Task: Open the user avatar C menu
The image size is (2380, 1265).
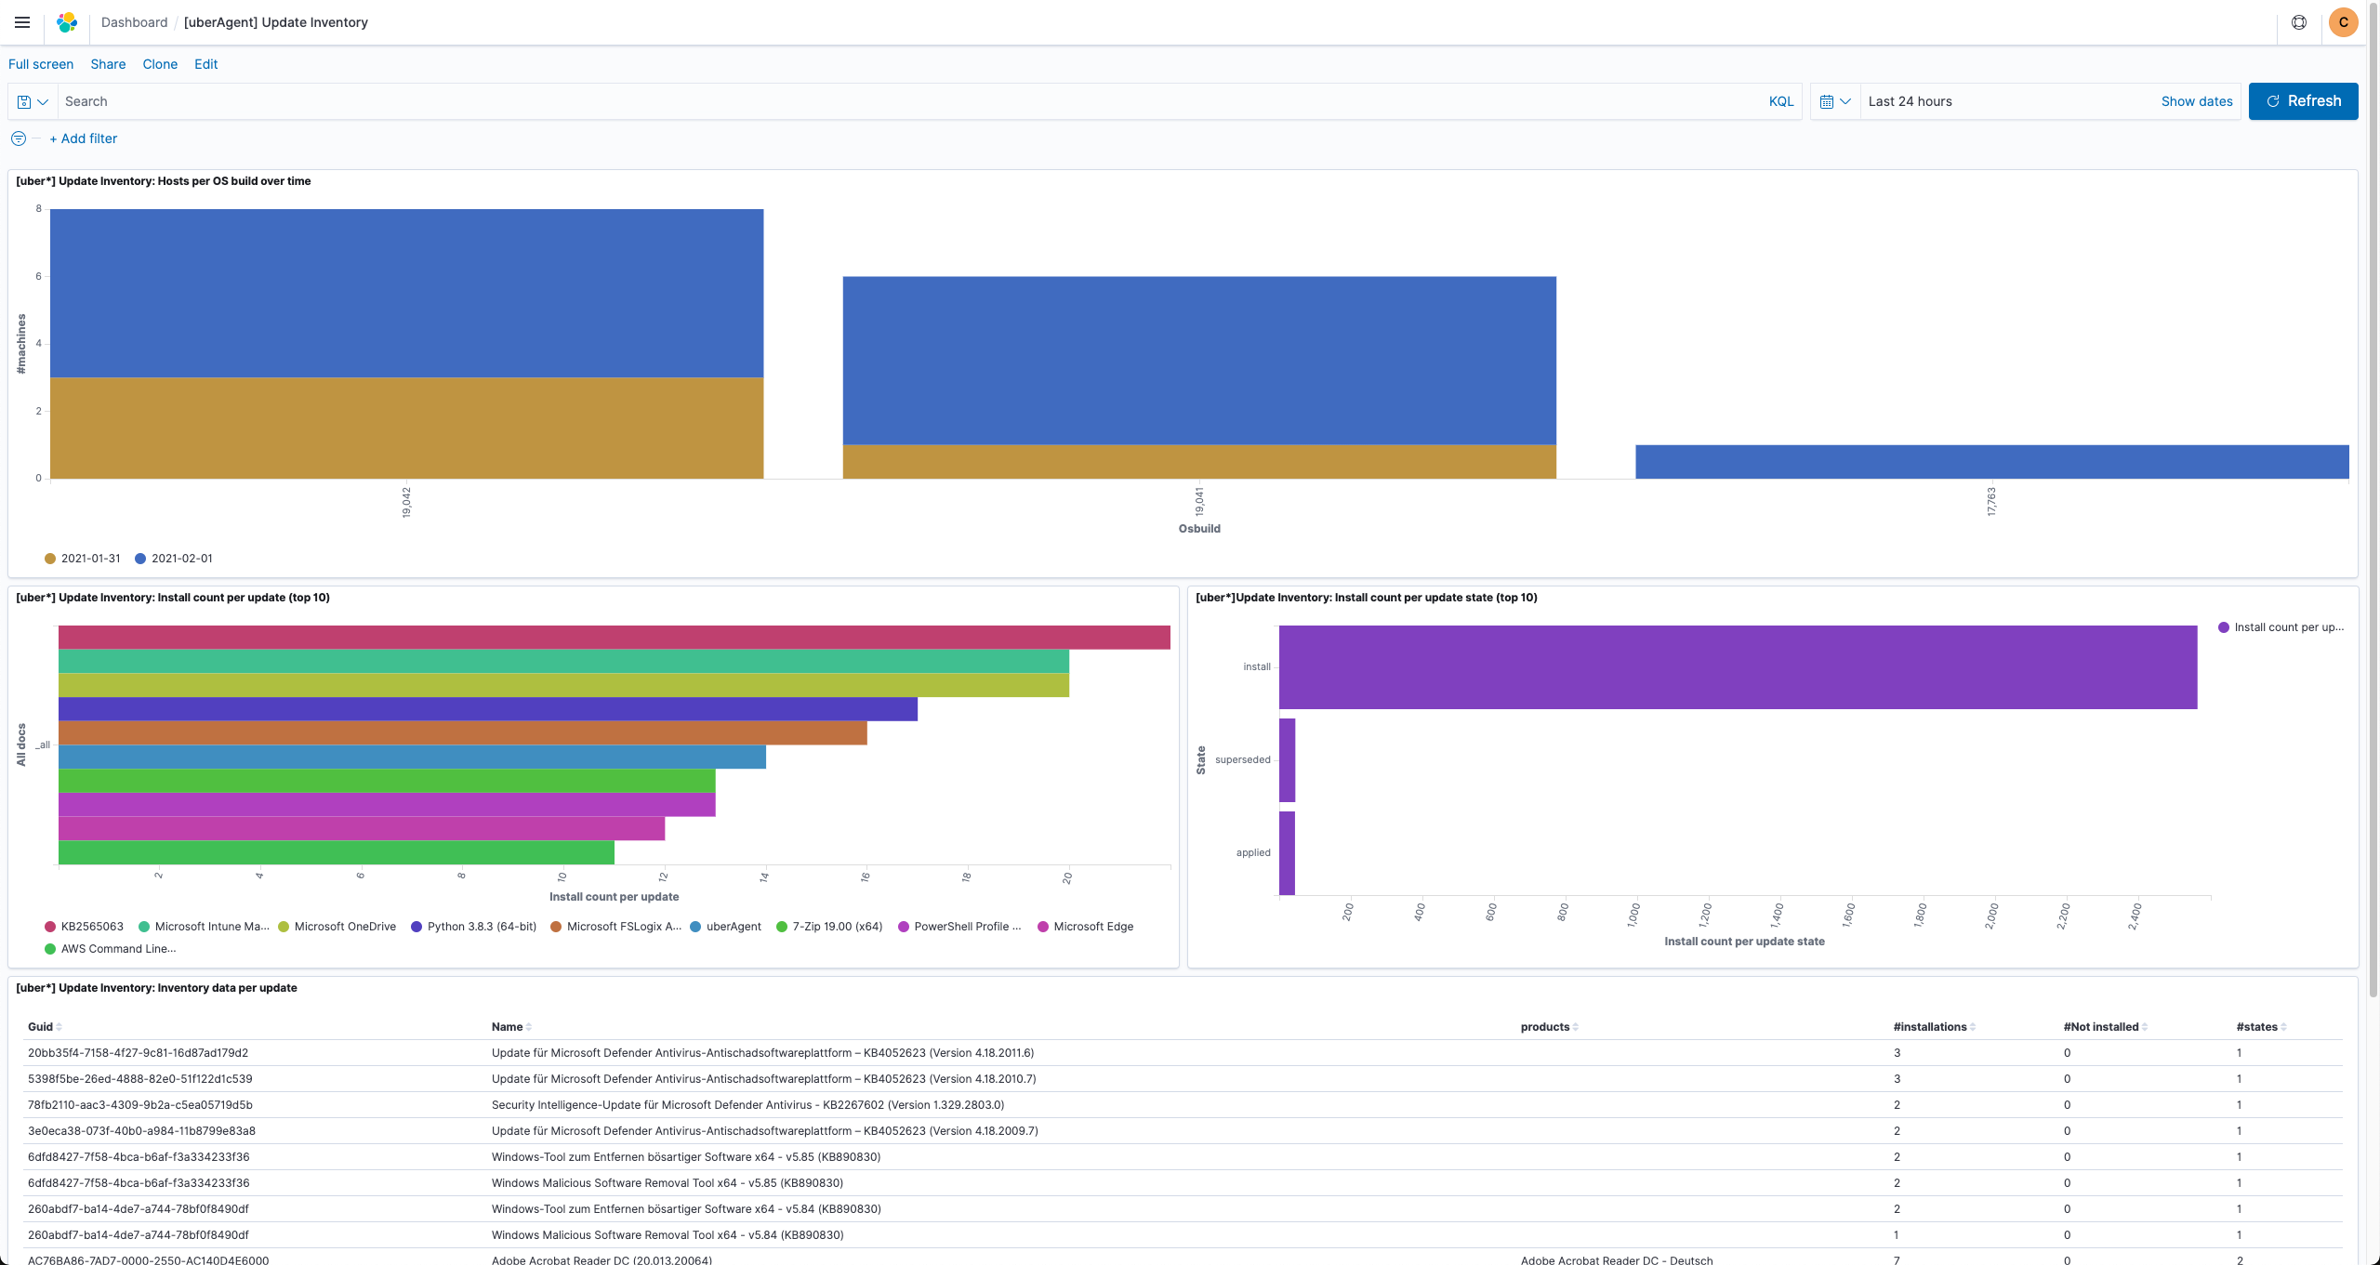Action: click(x=2343, y=22)
